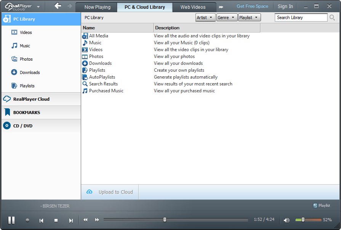Pause playback
Screen dimensions: 341x230
[11, 220]
